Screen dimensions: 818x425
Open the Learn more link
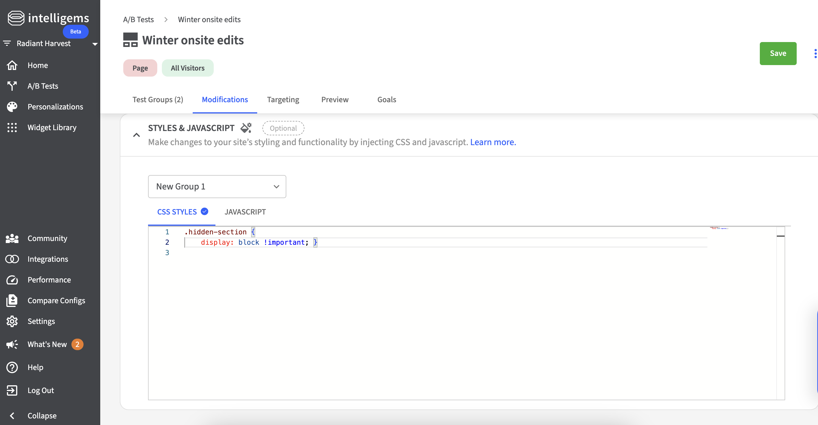tap(493, 142)
